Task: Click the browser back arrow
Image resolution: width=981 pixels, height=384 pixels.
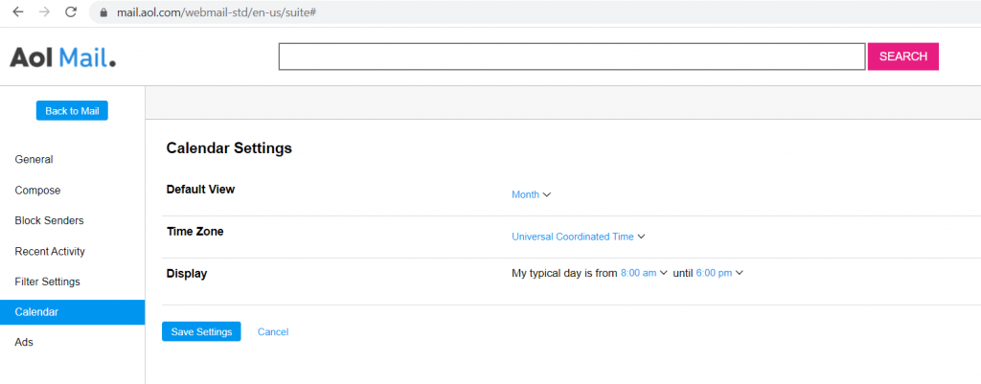Action: pos(17,12)
